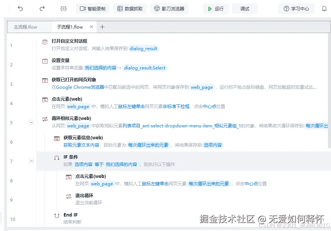The image size is (331, 231).
Task: Open the 数据抓取 data scraping tool
Action: tap(129, 8)
